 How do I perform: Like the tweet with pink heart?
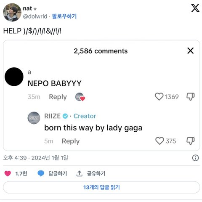[x=8, y=173]
